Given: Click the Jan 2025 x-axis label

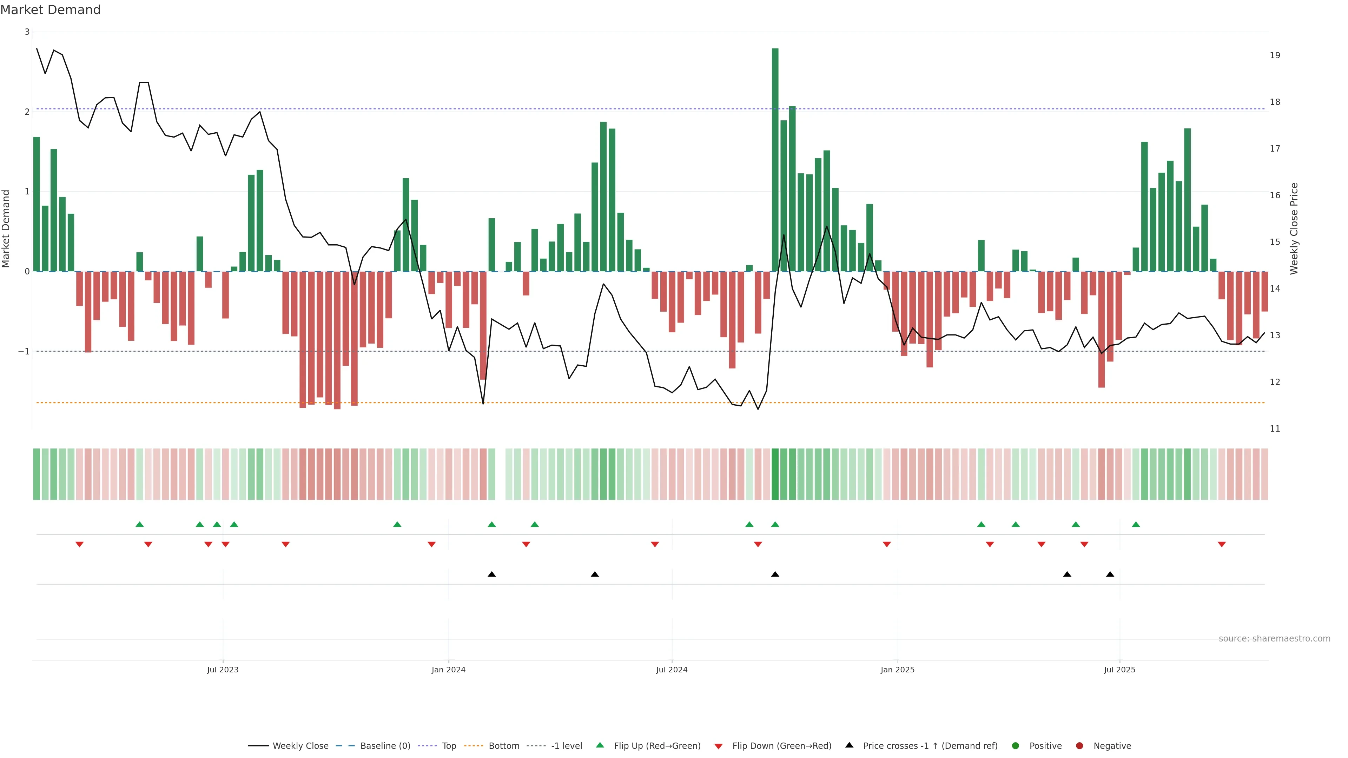Looking at the screenshot, I should pos(898,670).
